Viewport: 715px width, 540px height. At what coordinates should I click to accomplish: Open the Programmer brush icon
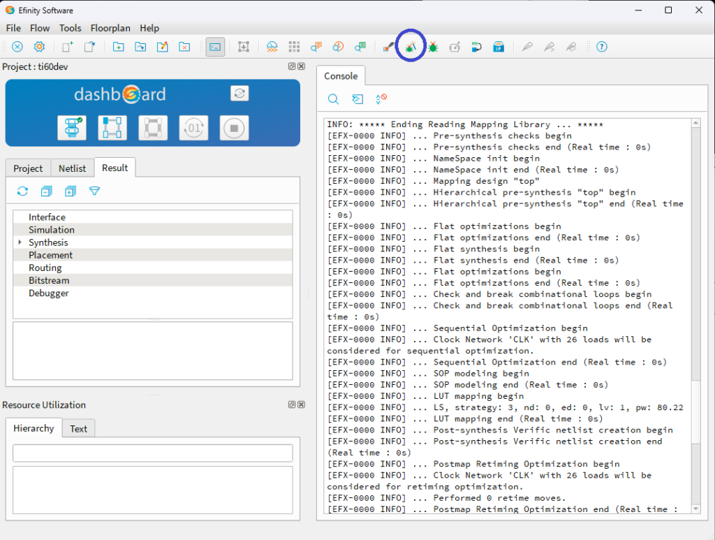(x=388, y=47)
